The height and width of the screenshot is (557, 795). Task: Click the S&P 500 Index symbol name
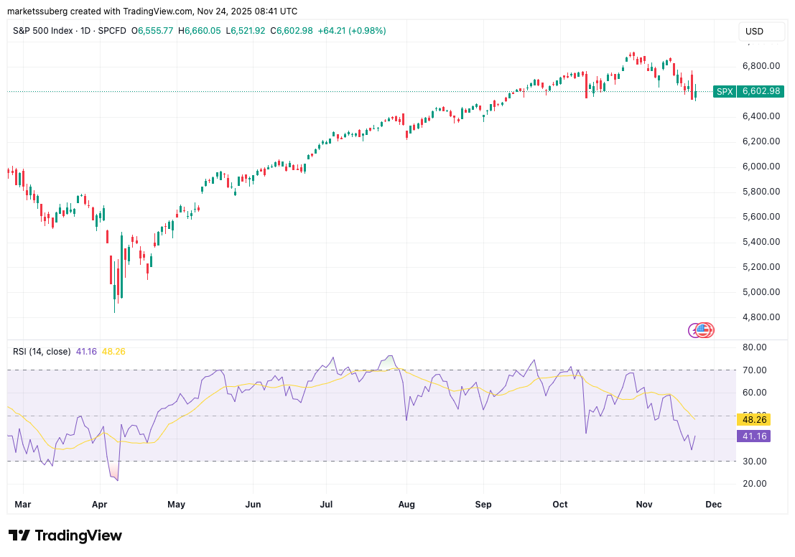point(42,31)
